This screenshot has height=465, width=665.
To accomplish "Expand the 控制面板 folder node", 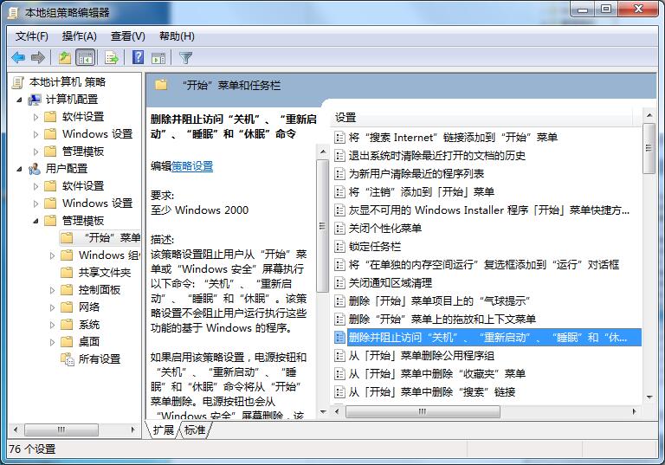I will pos(53,290).
